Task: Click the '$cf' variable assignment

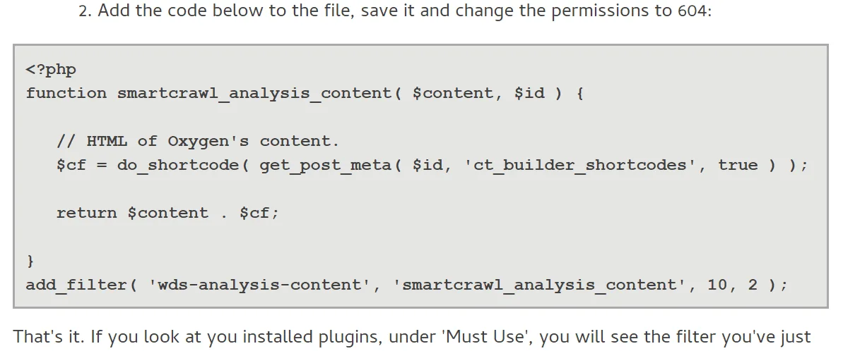Action: pos(71,165)
